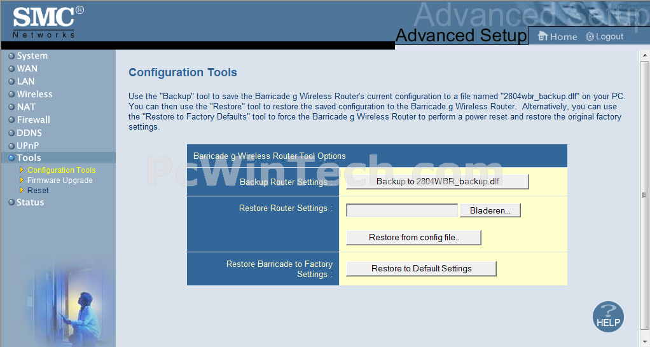Click bullet icon beside Firewall
Image resolution: width=650 pixels, height=347 pixels.
coord(11,120)
